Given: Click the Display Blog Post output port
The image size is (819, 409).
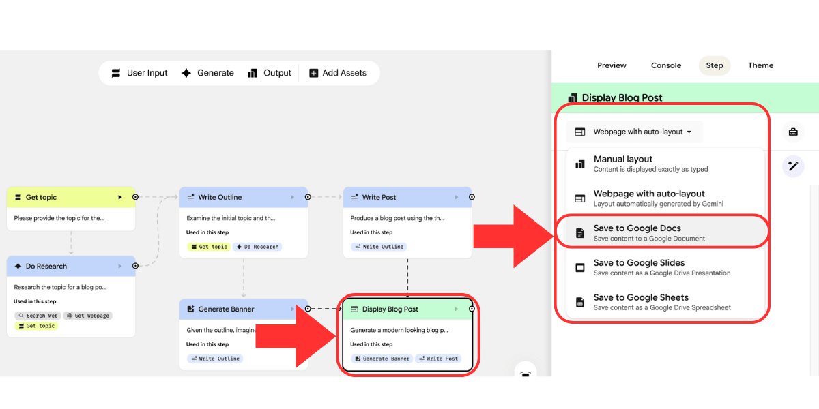Looking at the screenshot, I should (472, 309).
